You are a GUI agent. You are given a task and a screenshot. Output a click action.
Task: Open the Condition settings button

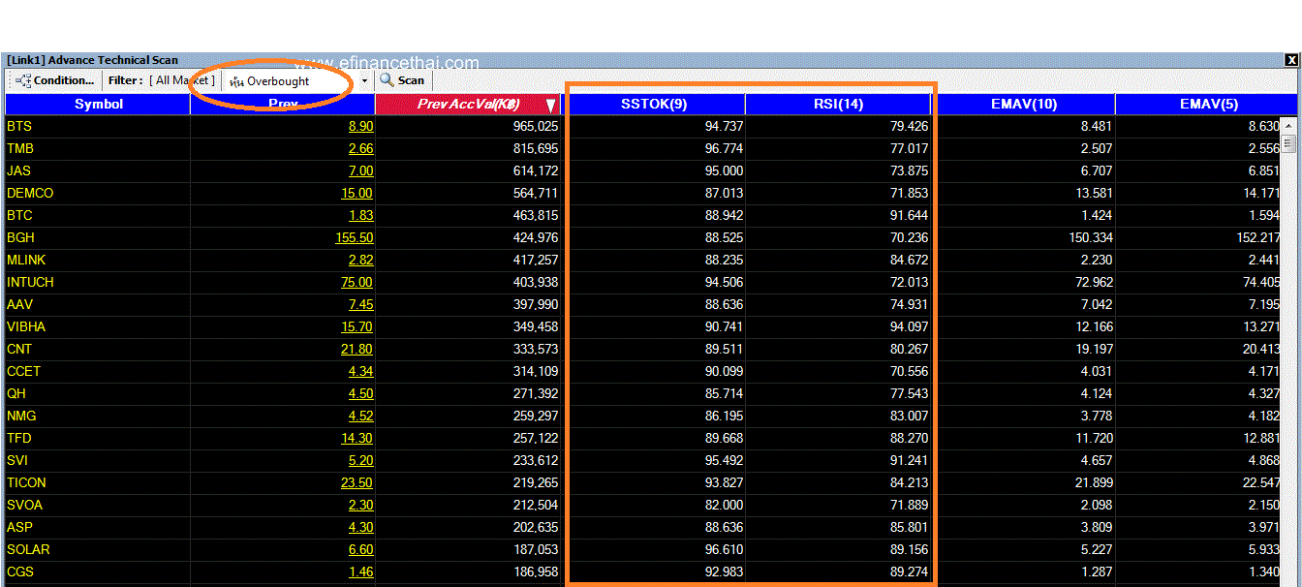[x=54, y=80]
